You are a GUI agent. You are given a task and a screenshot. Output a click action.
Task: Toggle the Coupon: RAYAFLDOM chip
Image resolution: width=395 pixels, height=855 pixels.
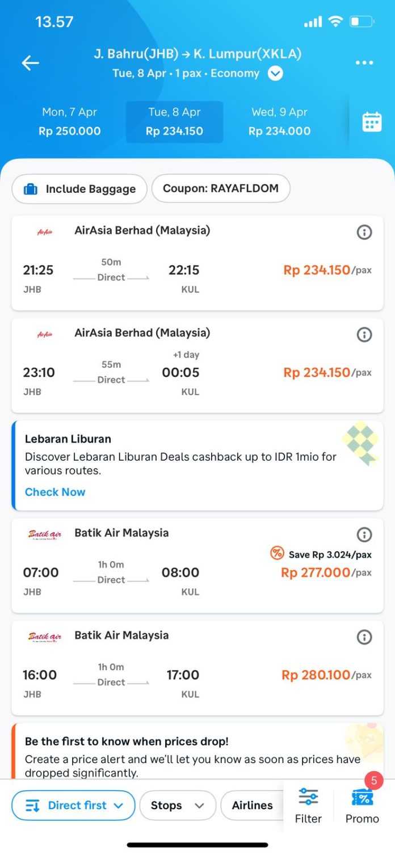click(221, 188)
